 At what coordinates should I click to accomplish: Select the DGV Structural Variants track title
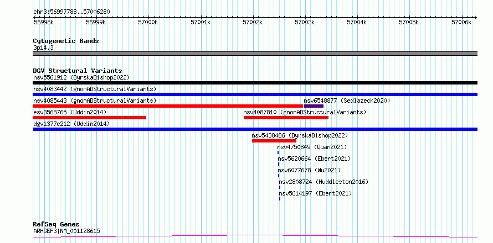pos(78,71)
